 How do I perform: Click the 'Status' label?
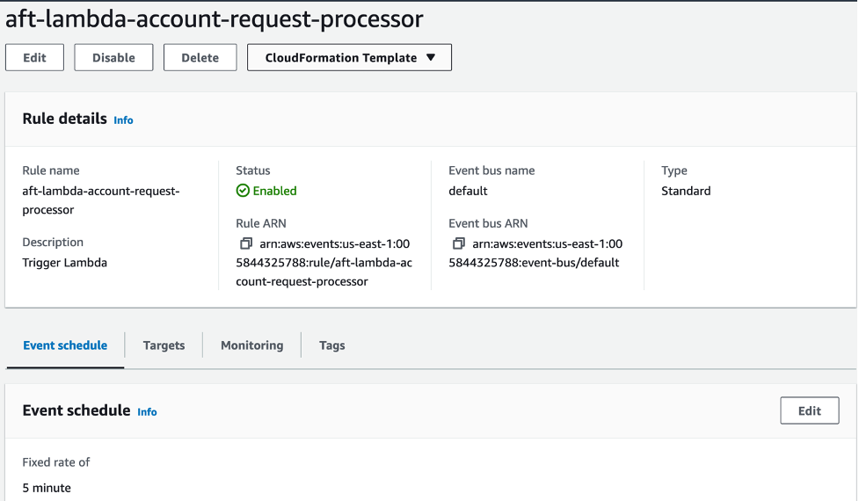tap(253, 171)
